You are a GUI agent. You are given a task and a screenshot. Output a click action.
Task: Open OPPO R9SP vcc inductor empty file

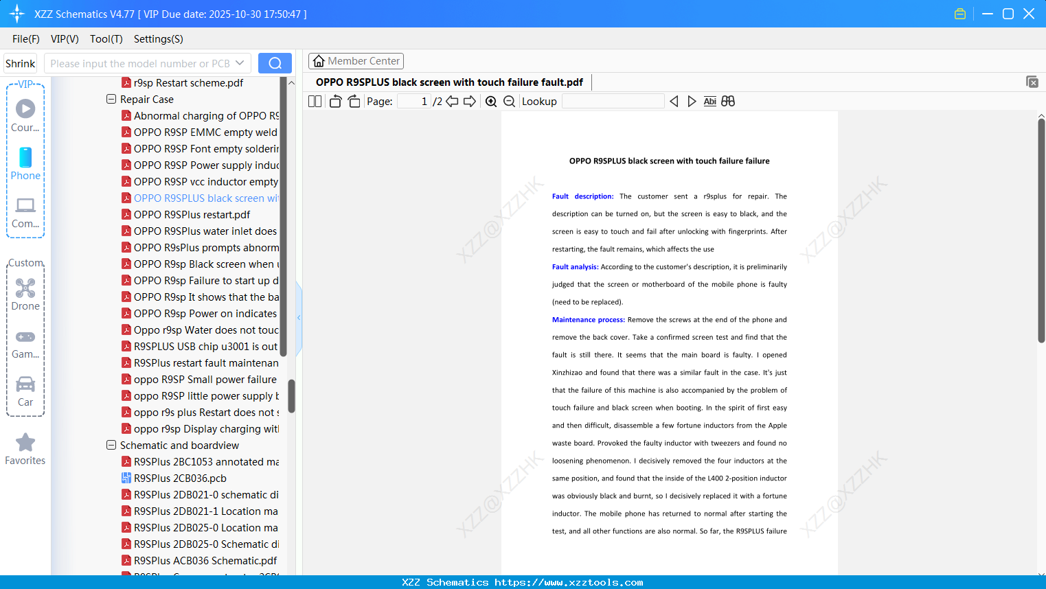(x=200, y=181)
